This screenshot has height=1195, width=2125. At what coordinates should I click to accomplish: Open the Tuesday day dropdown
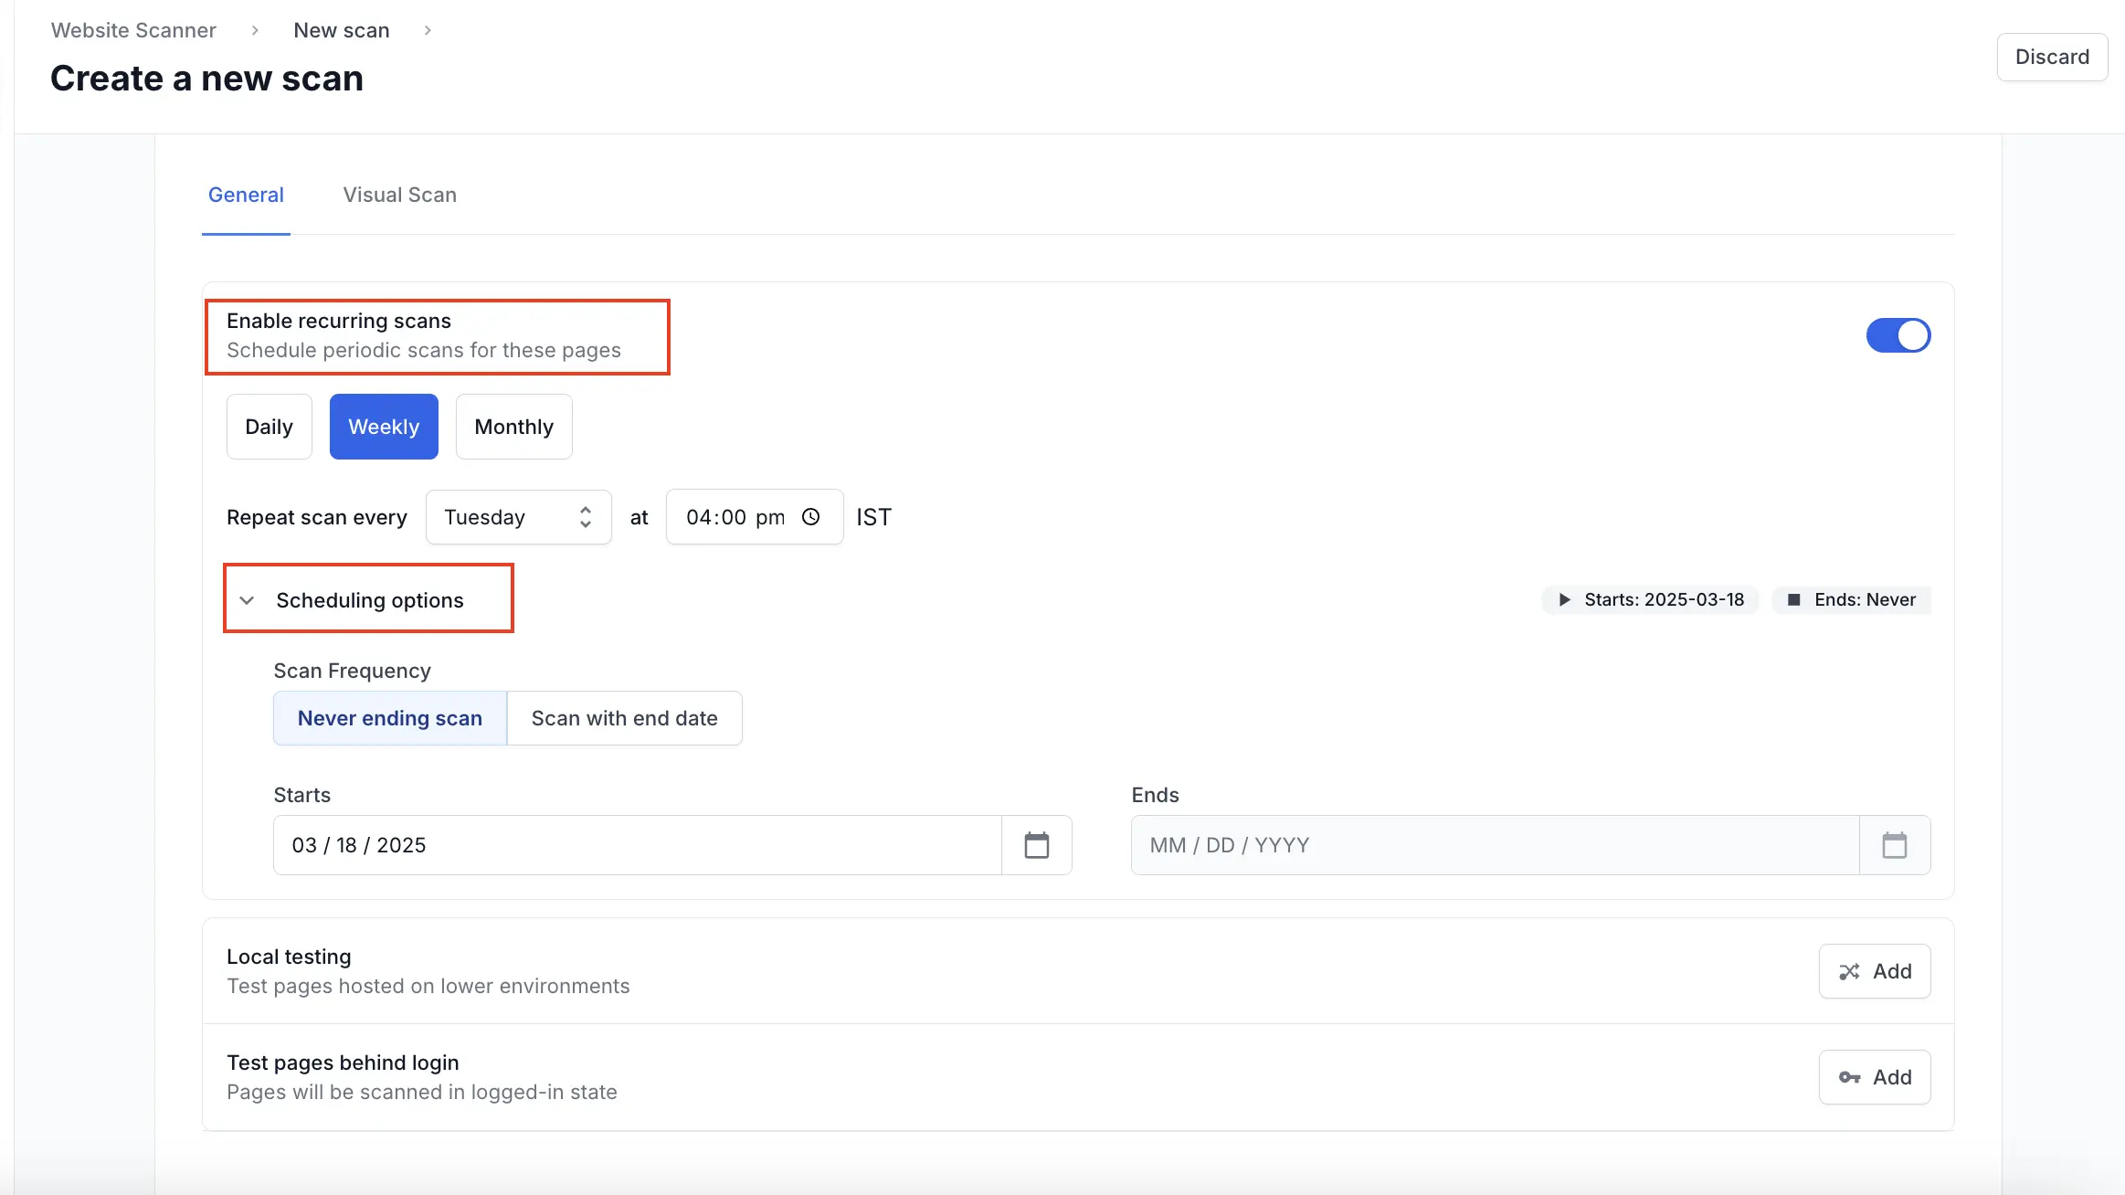(x=518, y=517)
